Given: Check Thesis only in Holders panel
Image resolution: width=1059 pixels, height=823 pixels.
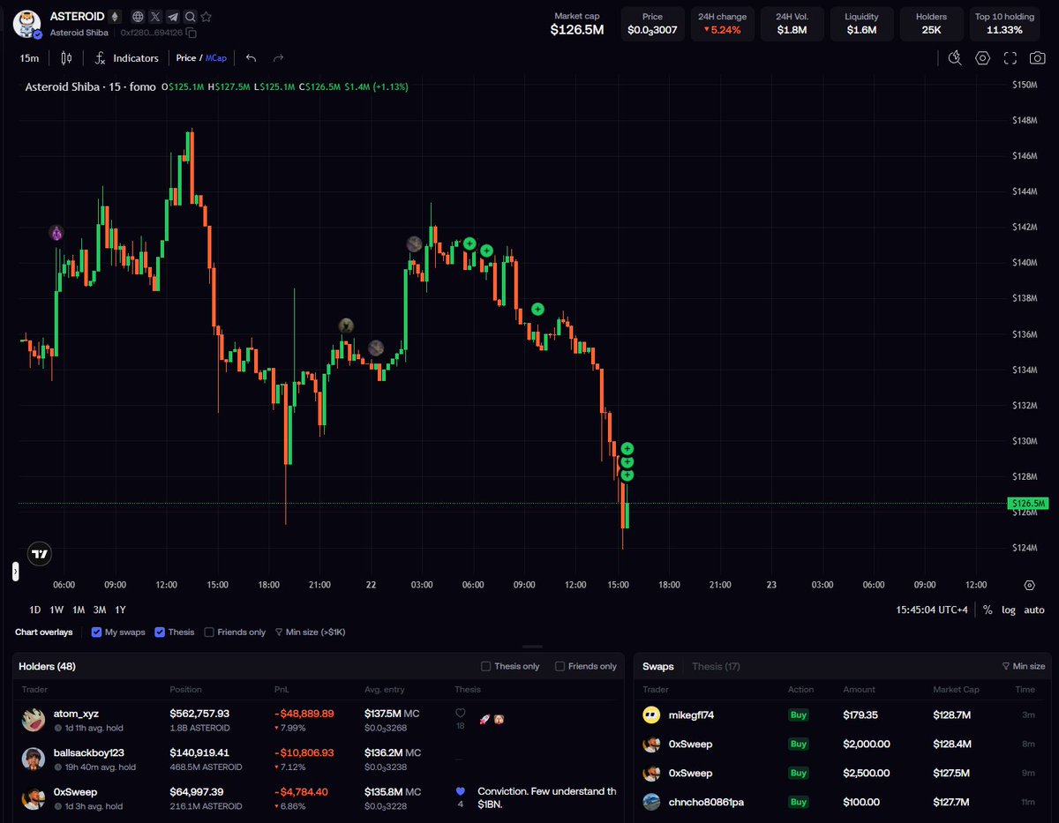Looking at the screenshot, I should [x=486, y=666].
